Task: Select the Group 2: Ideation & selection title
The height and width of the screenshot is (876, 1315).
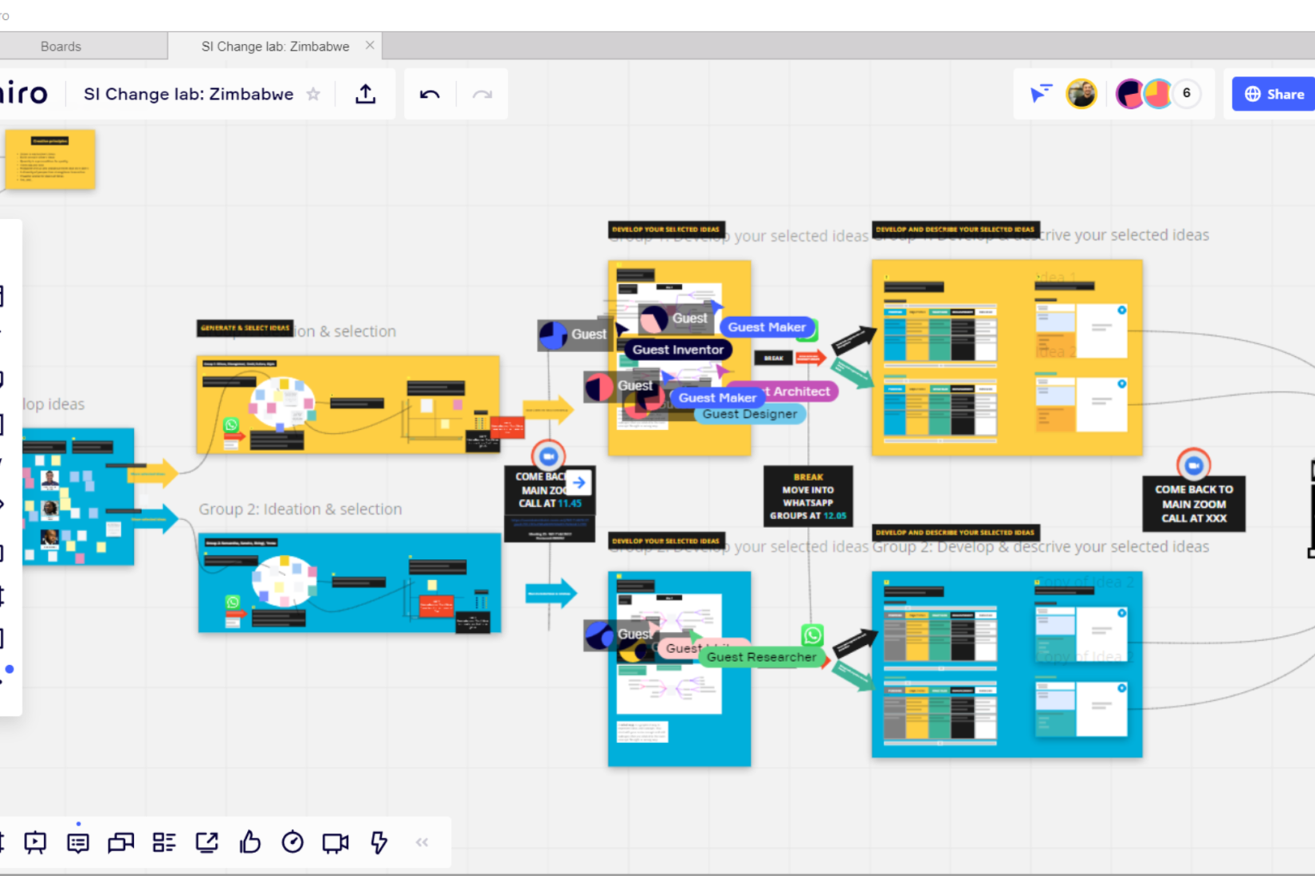Action: coord(300,509)
